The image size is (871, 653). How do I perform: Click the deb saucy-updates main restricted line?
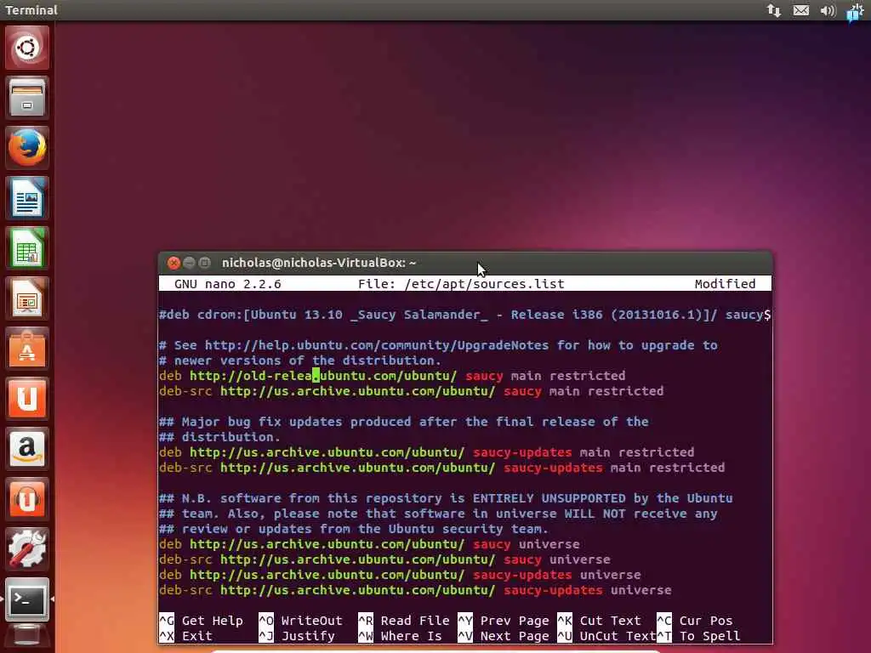[x=427, y=452]
